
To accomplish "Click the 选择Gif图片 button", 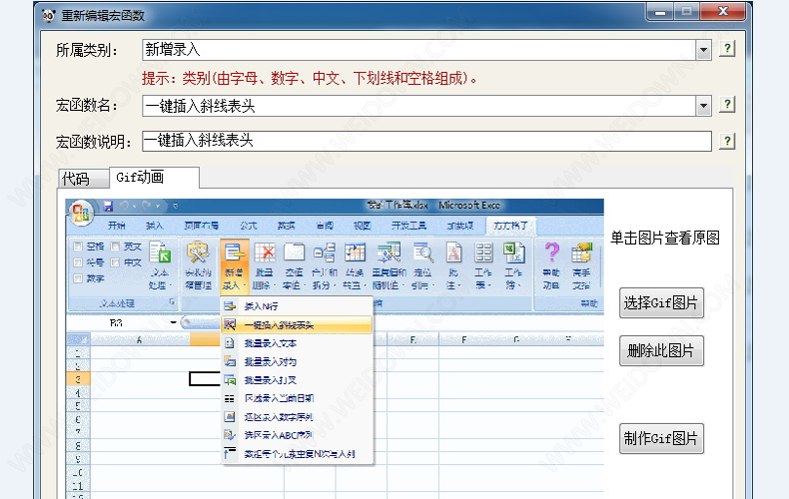I will pos(661,302).
